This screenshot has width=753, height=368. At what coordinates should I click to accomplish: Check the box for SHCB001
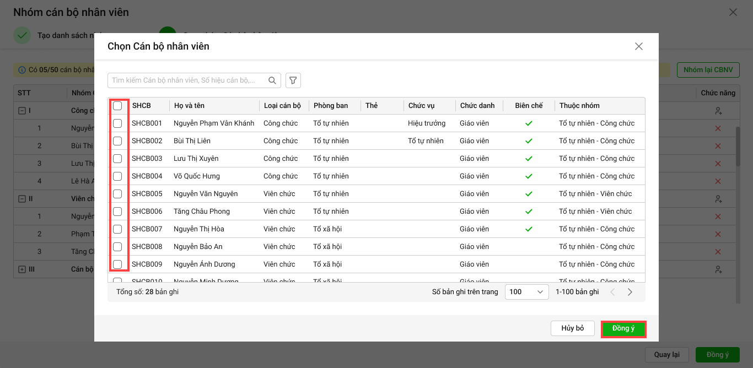coord(117,123)
